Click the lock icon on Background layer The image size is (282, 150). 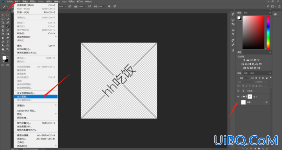[x=266, y=103]
